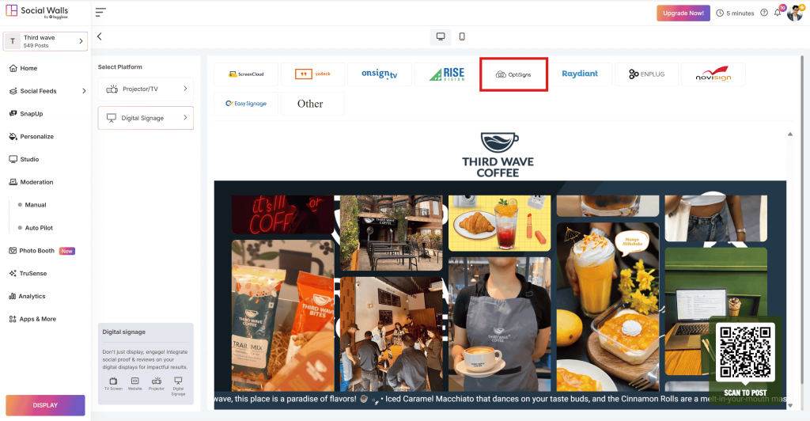Open notifications bell
The height and width of the screenshot is (421, 810).
pyautogui.click(x=778, y=13)
